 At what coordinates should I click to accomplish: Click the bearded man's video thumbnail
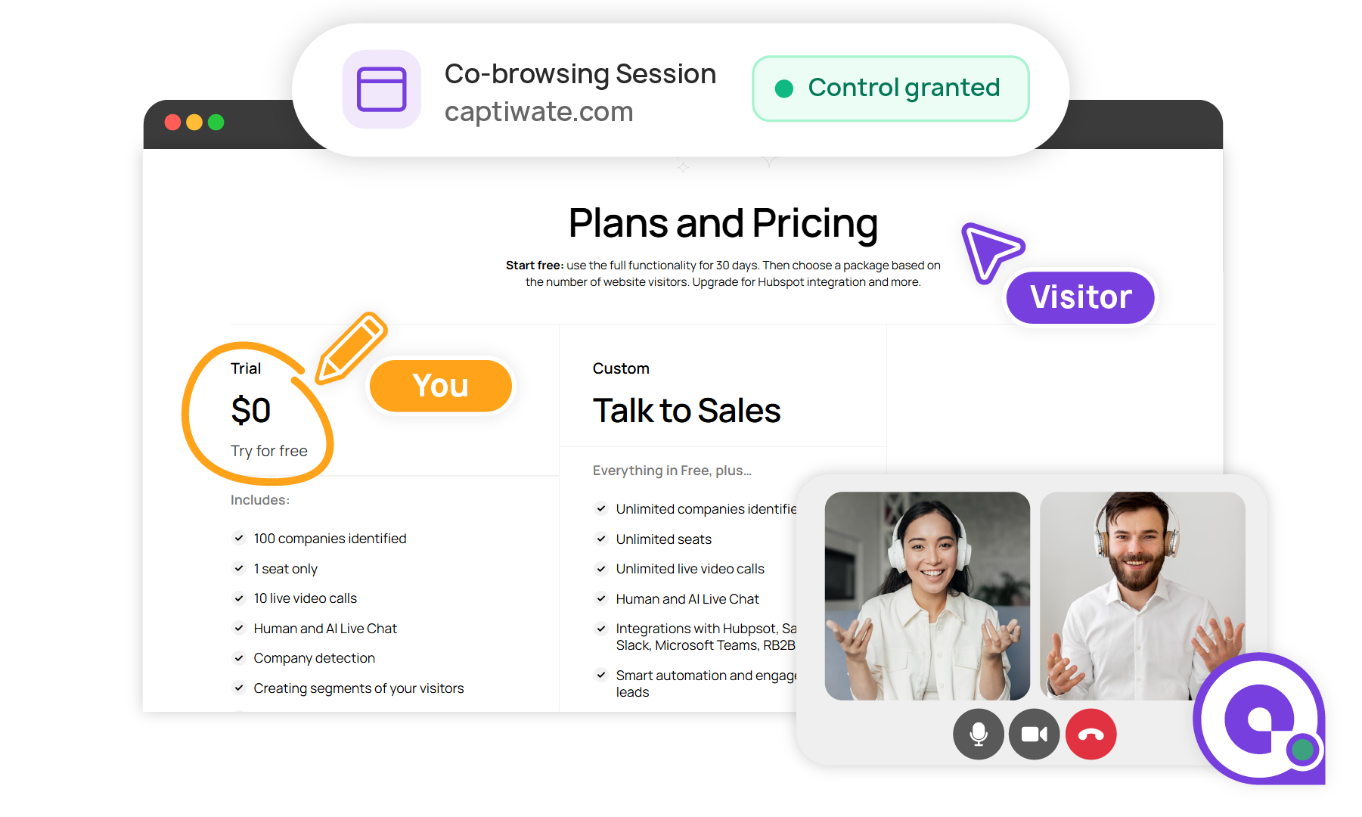click(1142, 596)
